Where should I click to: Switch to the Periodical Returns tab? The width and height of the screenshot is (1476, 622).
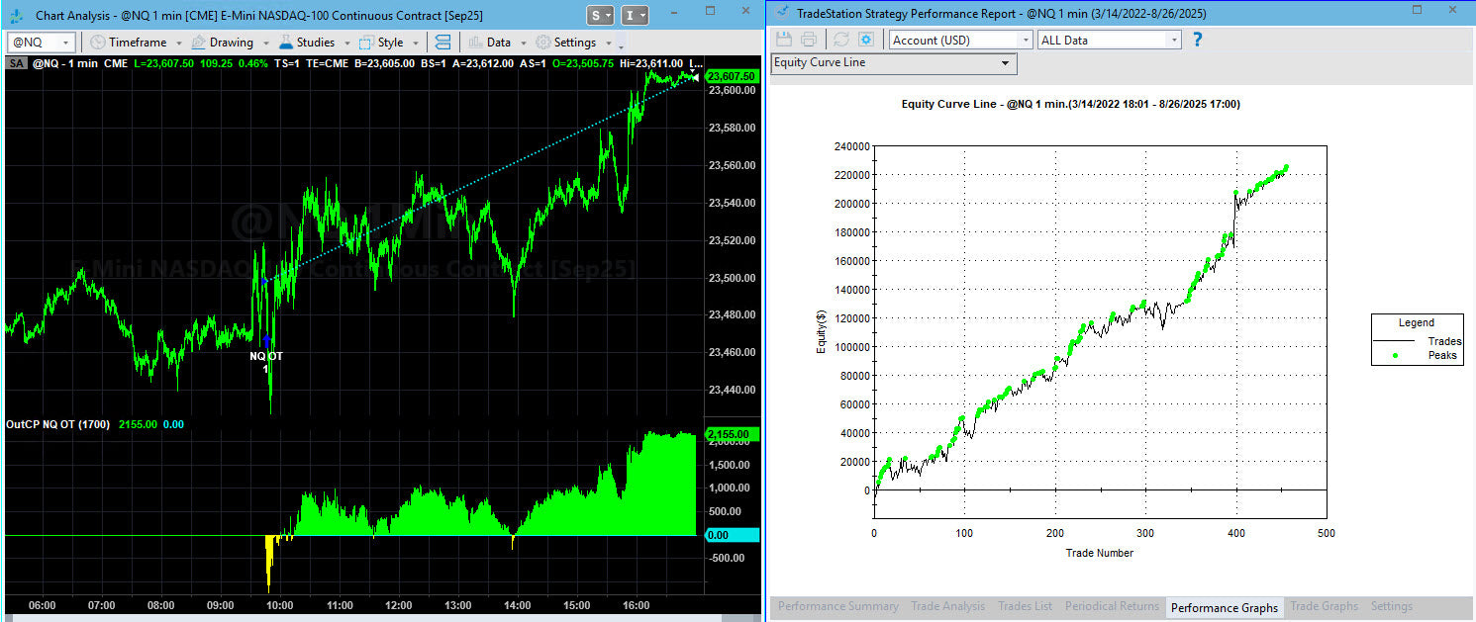[1112, 606]
